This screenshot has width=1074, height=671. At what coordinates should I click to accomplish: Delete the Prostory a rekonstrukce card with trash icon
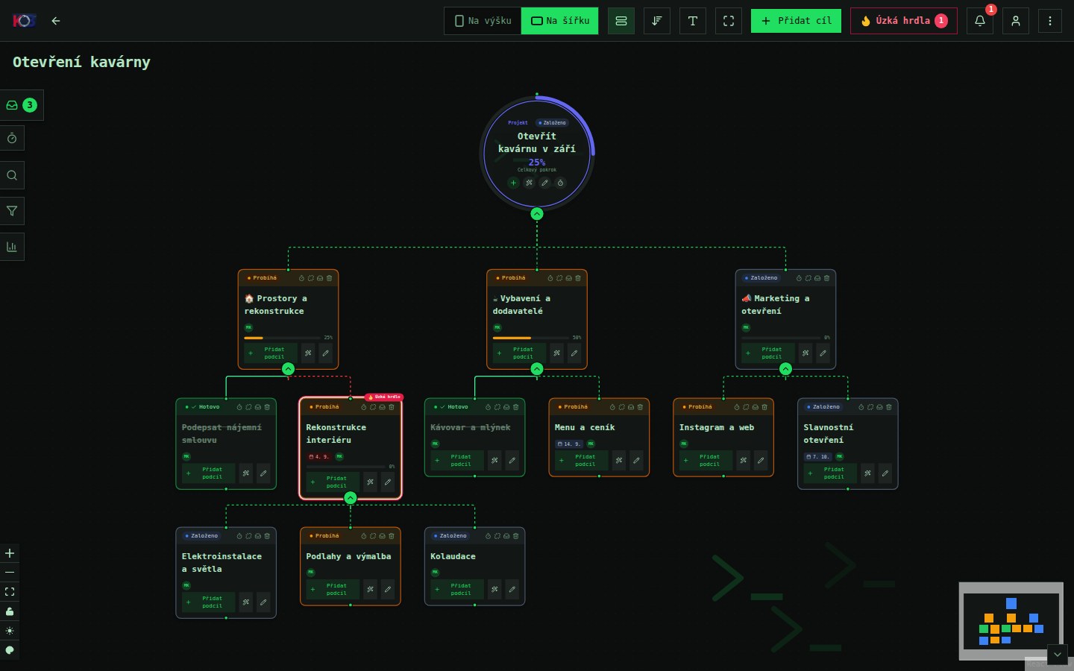(330, 278)
